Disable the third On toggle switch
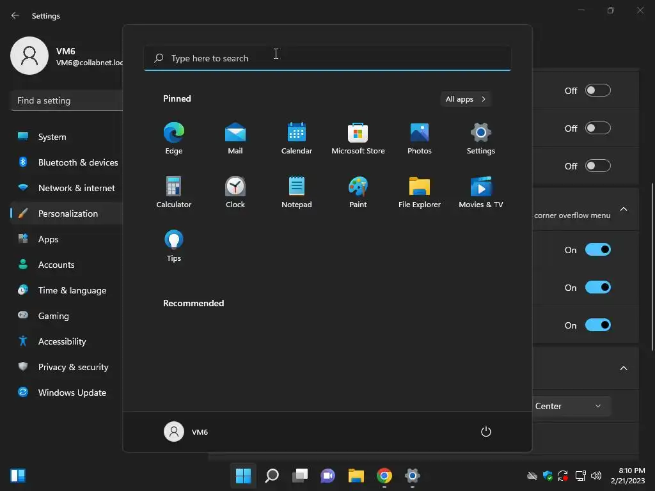This screenshot has height=491, width=655. point(598,325)
